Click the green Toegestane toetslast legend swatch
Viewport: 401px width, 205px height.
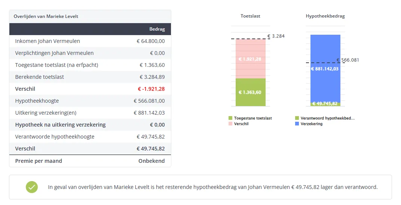click(230, 118)
